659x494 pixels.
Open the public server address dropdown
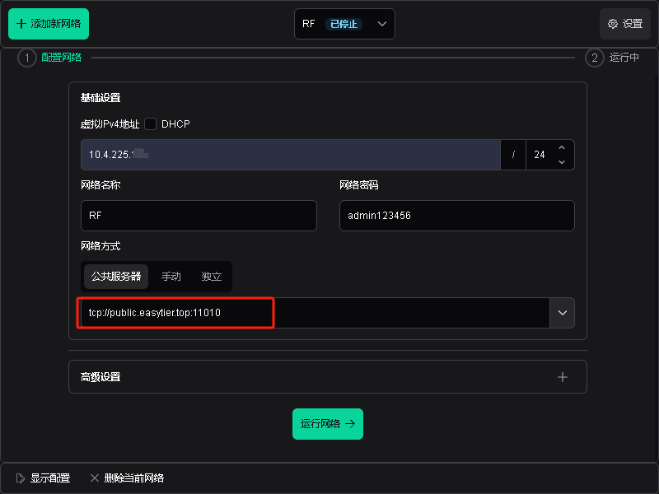point(562,313)
